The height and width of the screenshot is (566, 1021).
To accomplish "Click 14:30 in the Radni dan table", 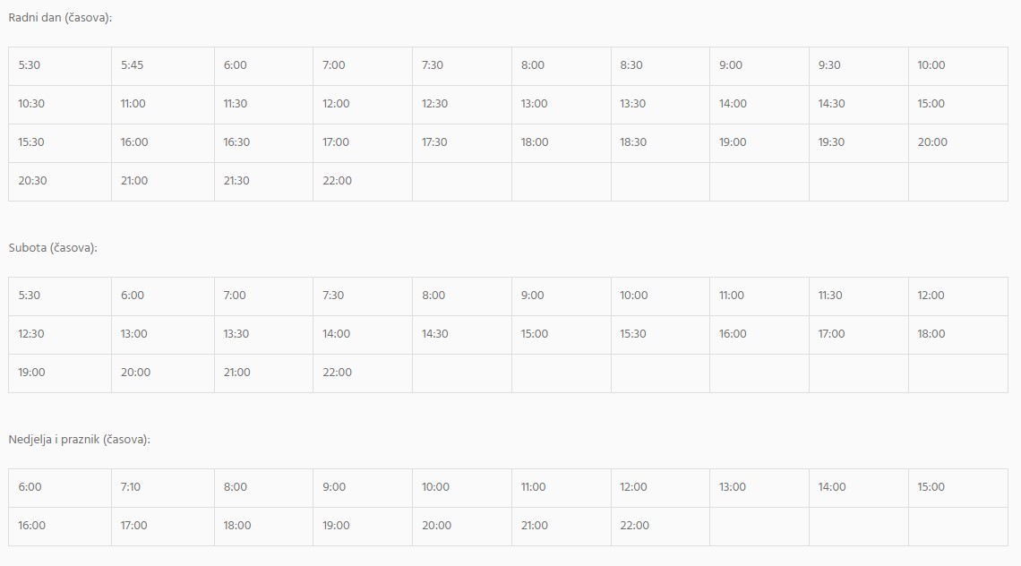I will [832, 104].
